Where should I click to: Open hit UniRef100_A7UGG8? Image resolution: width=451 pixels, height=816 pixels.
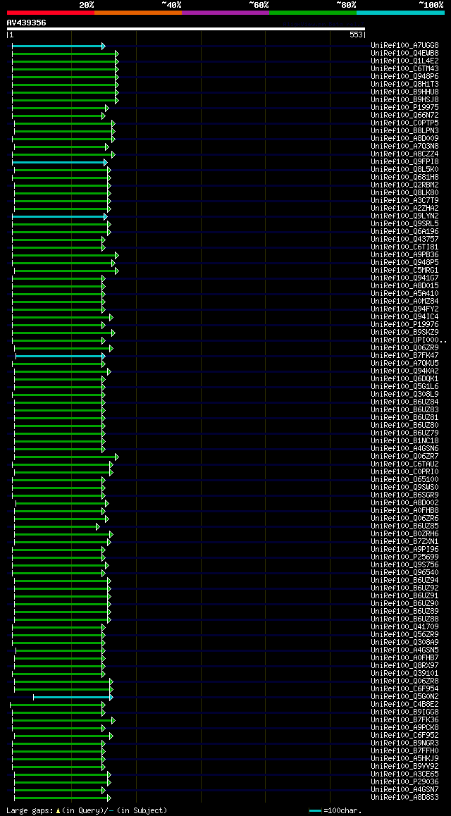(x=404, y=45)
